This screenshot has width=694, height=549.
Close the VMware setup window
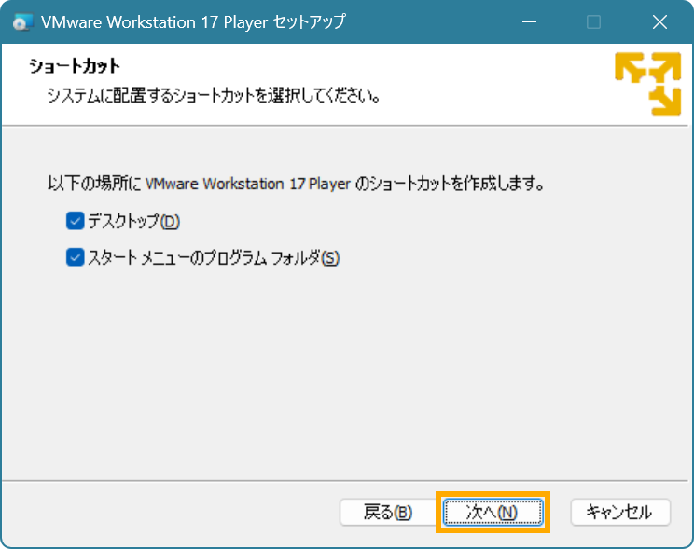pyautogui.click(x=659, y=21)
